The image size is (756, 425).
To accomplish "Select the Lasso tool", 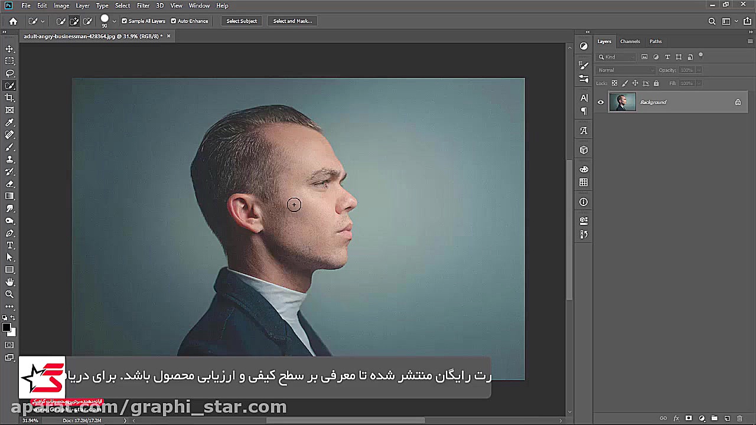I will (x=9, y=74).
